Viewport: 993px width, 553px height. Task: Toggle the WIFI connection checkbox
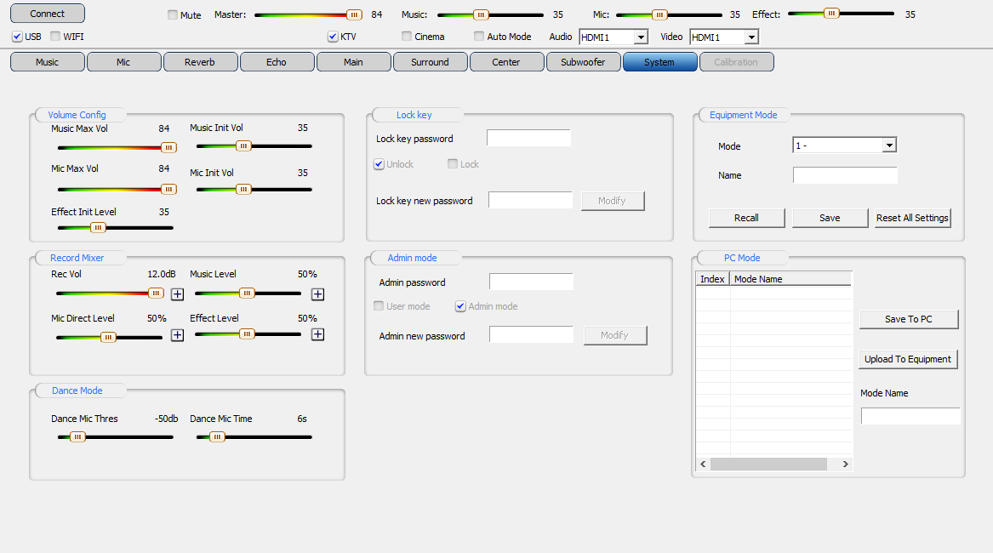56,37
